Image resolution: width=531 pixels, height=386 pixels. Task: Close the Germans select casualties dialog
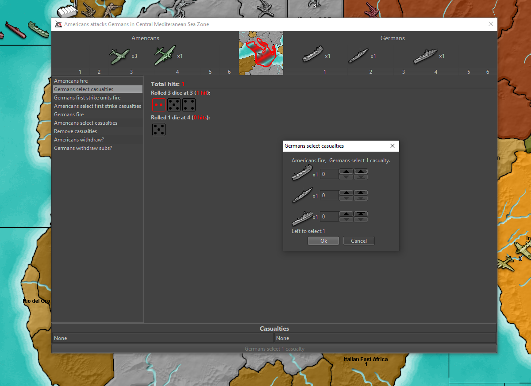tap(392, 146)
